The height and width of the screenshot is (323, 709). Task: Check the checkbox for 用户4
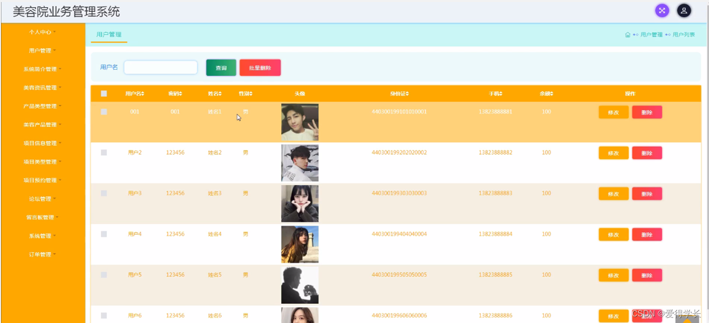coord(104,234)
